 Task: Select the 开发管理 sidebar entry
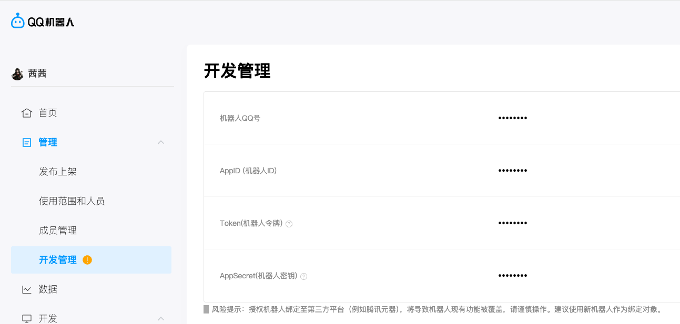[58, 259]
